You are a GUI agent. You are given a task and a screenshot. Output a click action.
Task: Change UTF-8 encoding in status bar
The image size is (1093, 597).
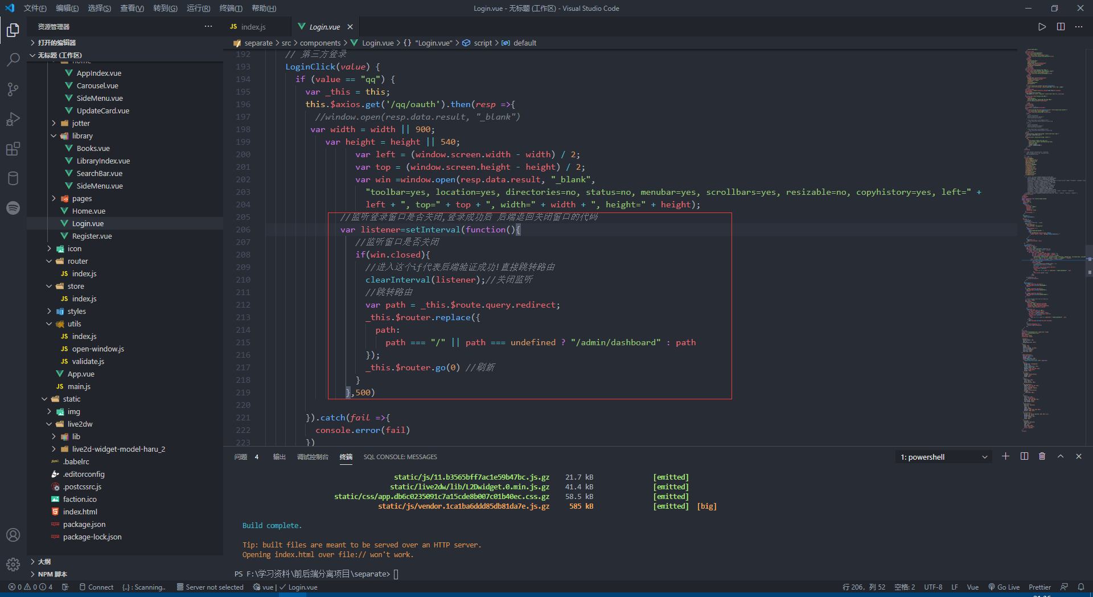[x=933, y=587]
